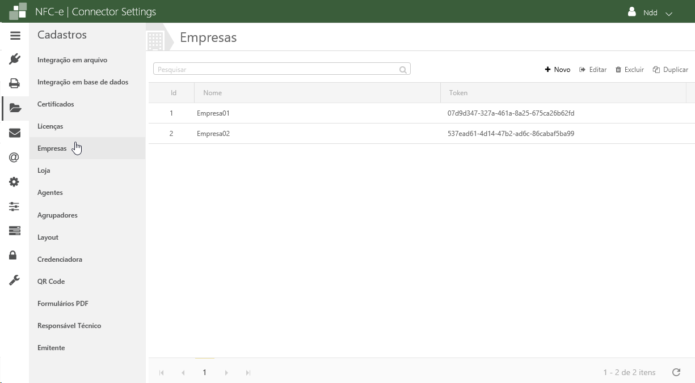The image size is (695, 383).
Task: Click the plug integration icon in sidebar
Action: pos(15,59)
